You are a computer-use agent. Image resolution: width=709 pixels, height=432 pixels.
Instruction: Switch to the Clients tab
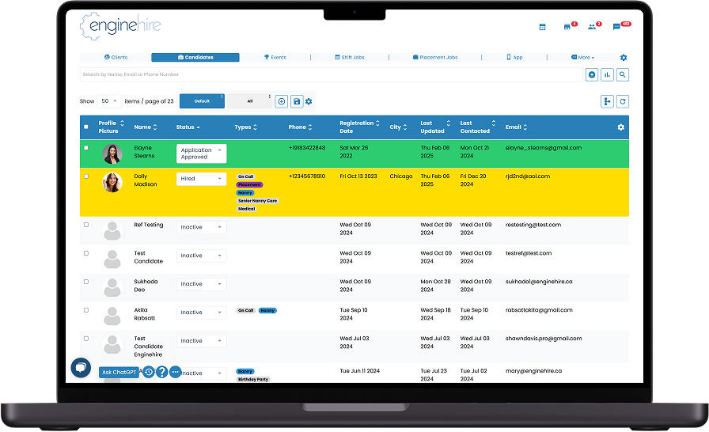coord(116,58)
